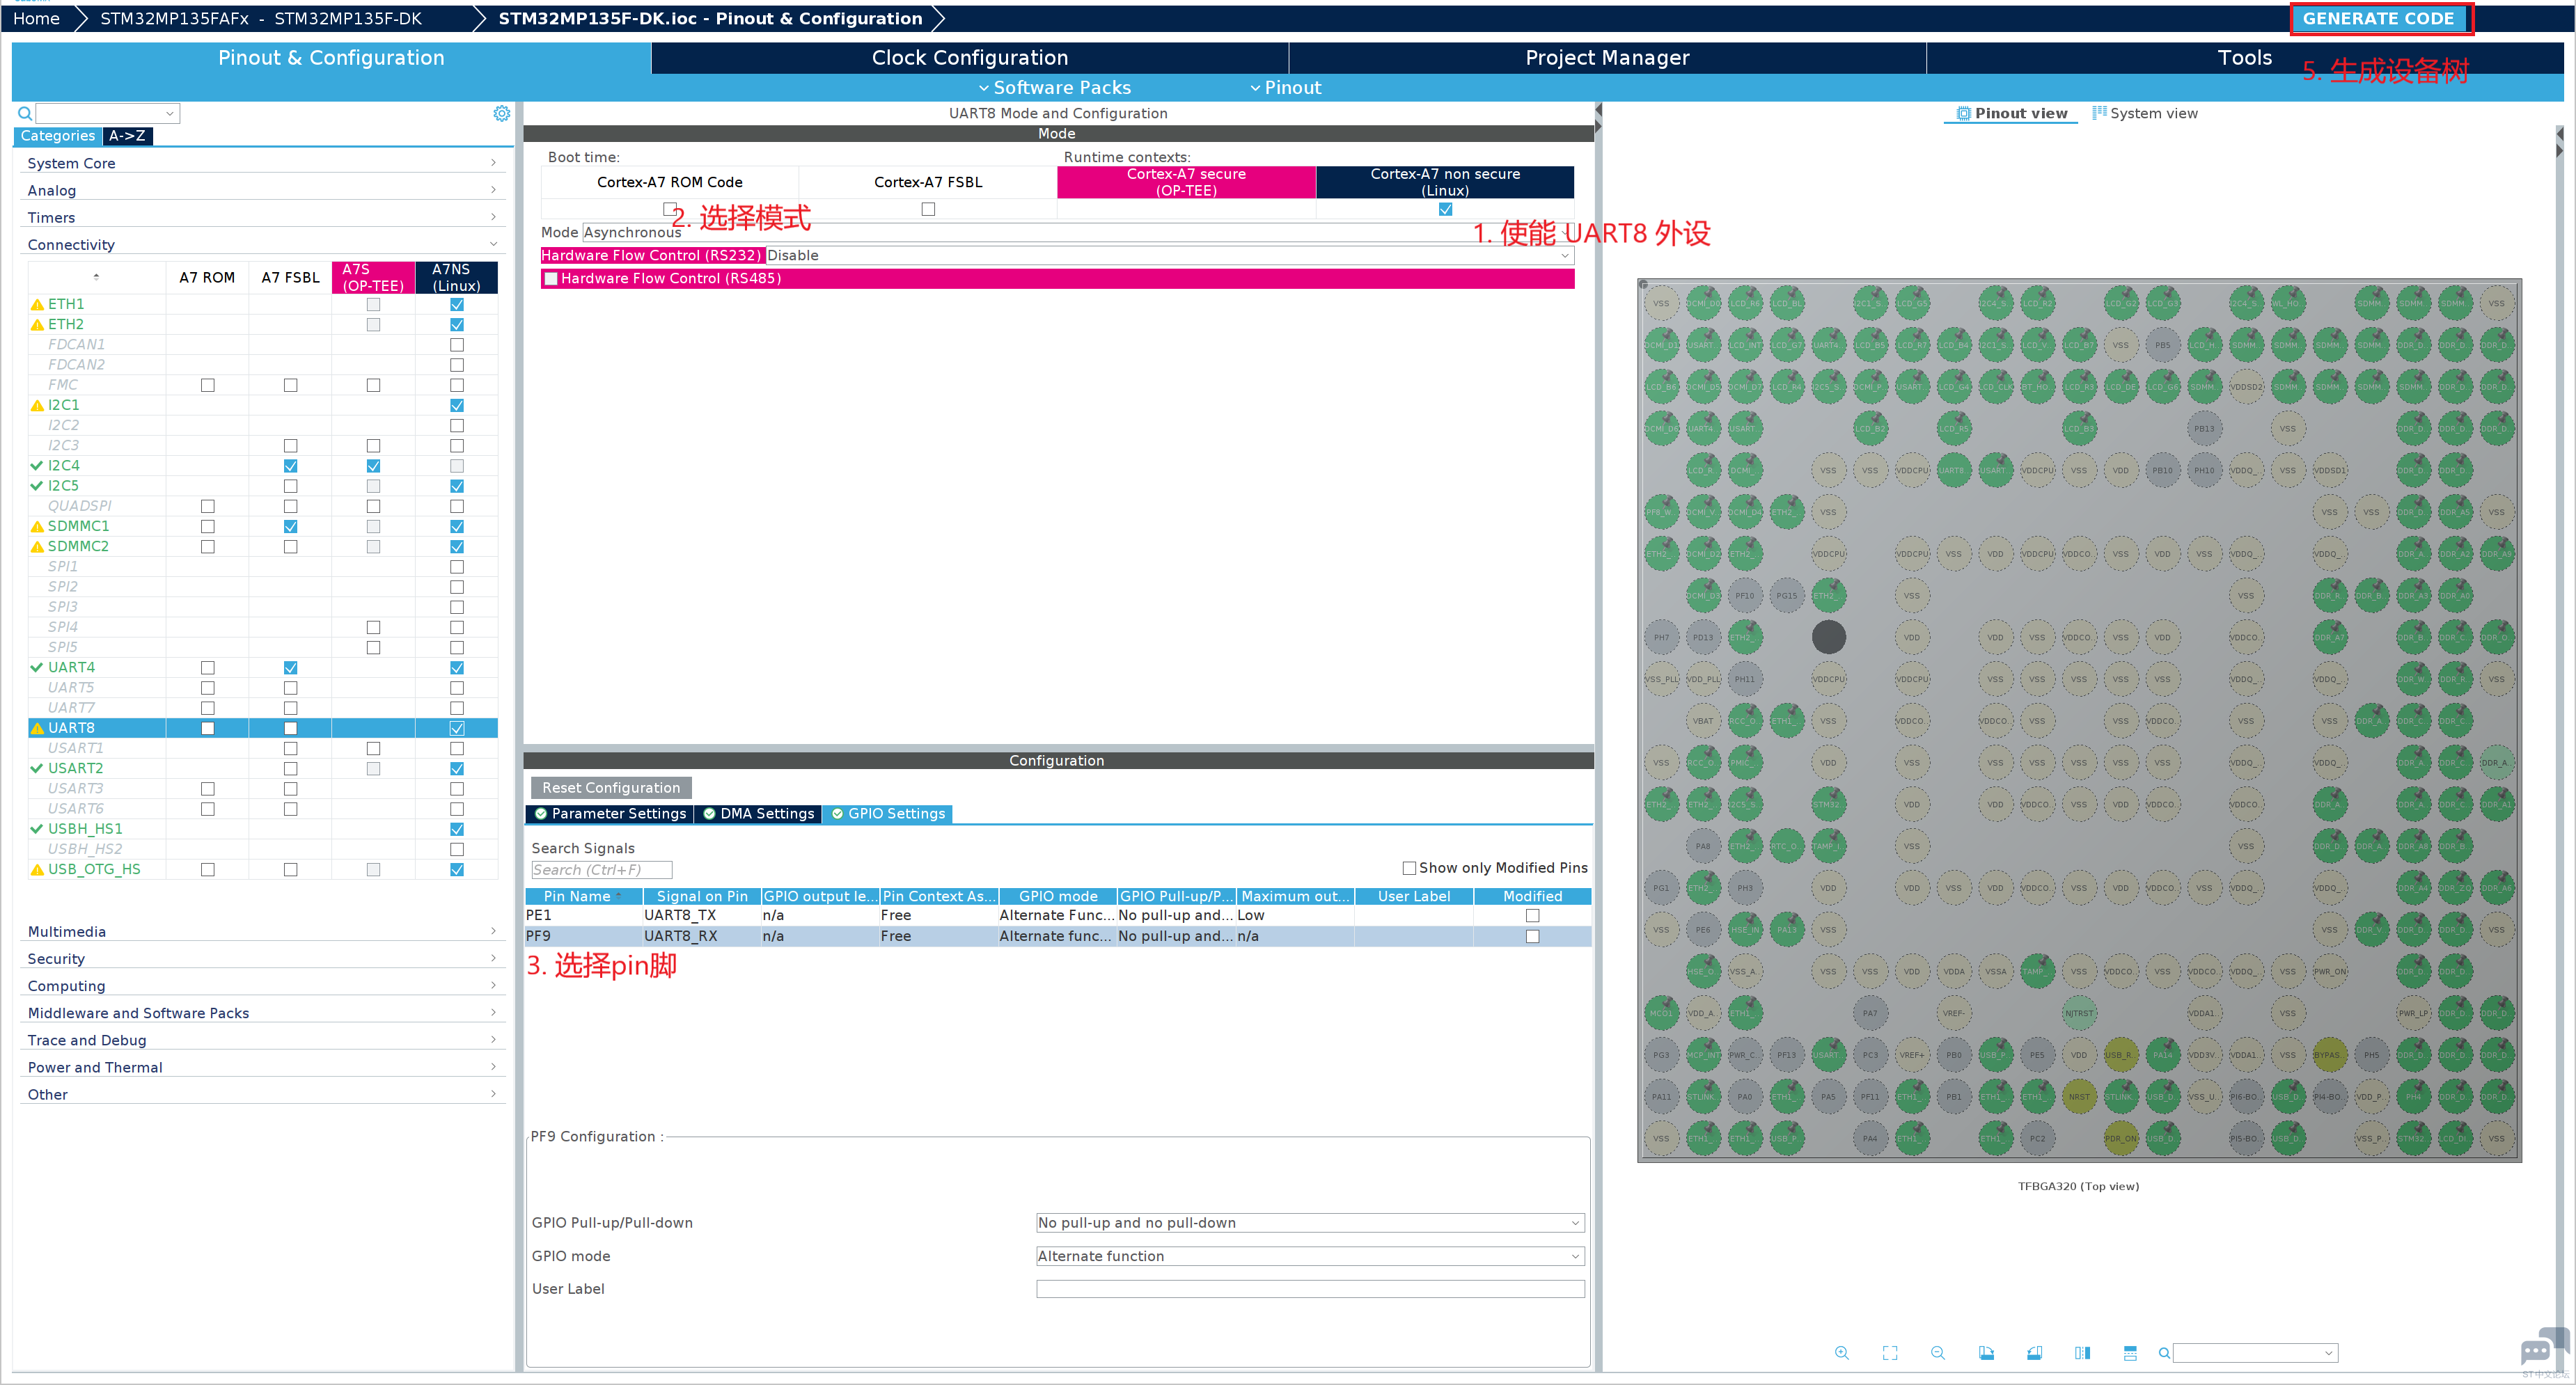The height and width of the screenshot is (1385, 2576).
Task: Toggle UART4 A7 FSBL checkbox
Action: coord(290,667)
